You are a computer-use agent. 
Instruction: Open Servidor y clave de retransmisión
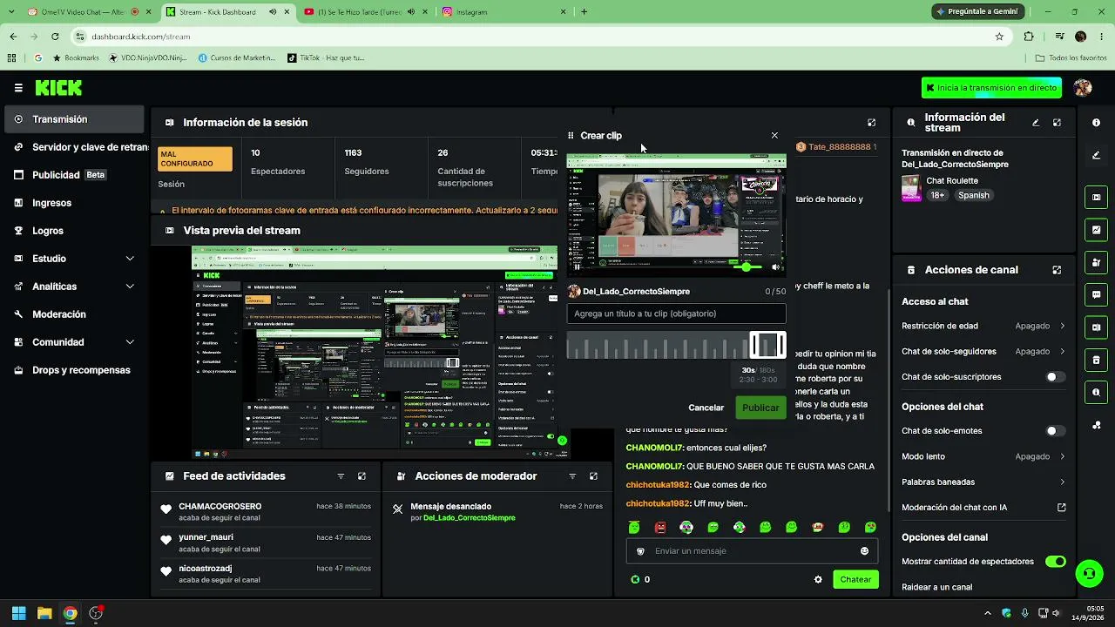click(75, 147)
